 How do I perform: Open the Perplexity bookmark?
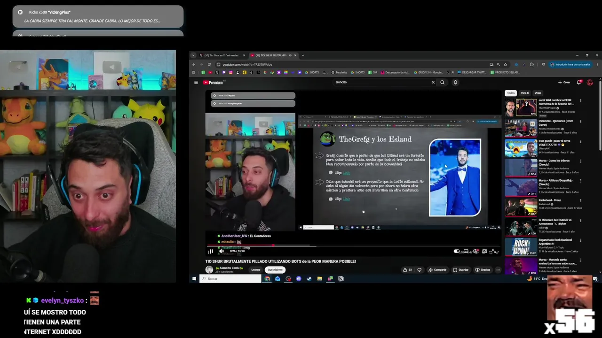(x=340, y=72)
